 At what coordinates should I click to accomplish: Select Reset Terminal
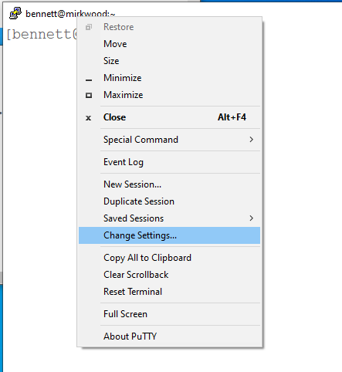click(169, 292)
